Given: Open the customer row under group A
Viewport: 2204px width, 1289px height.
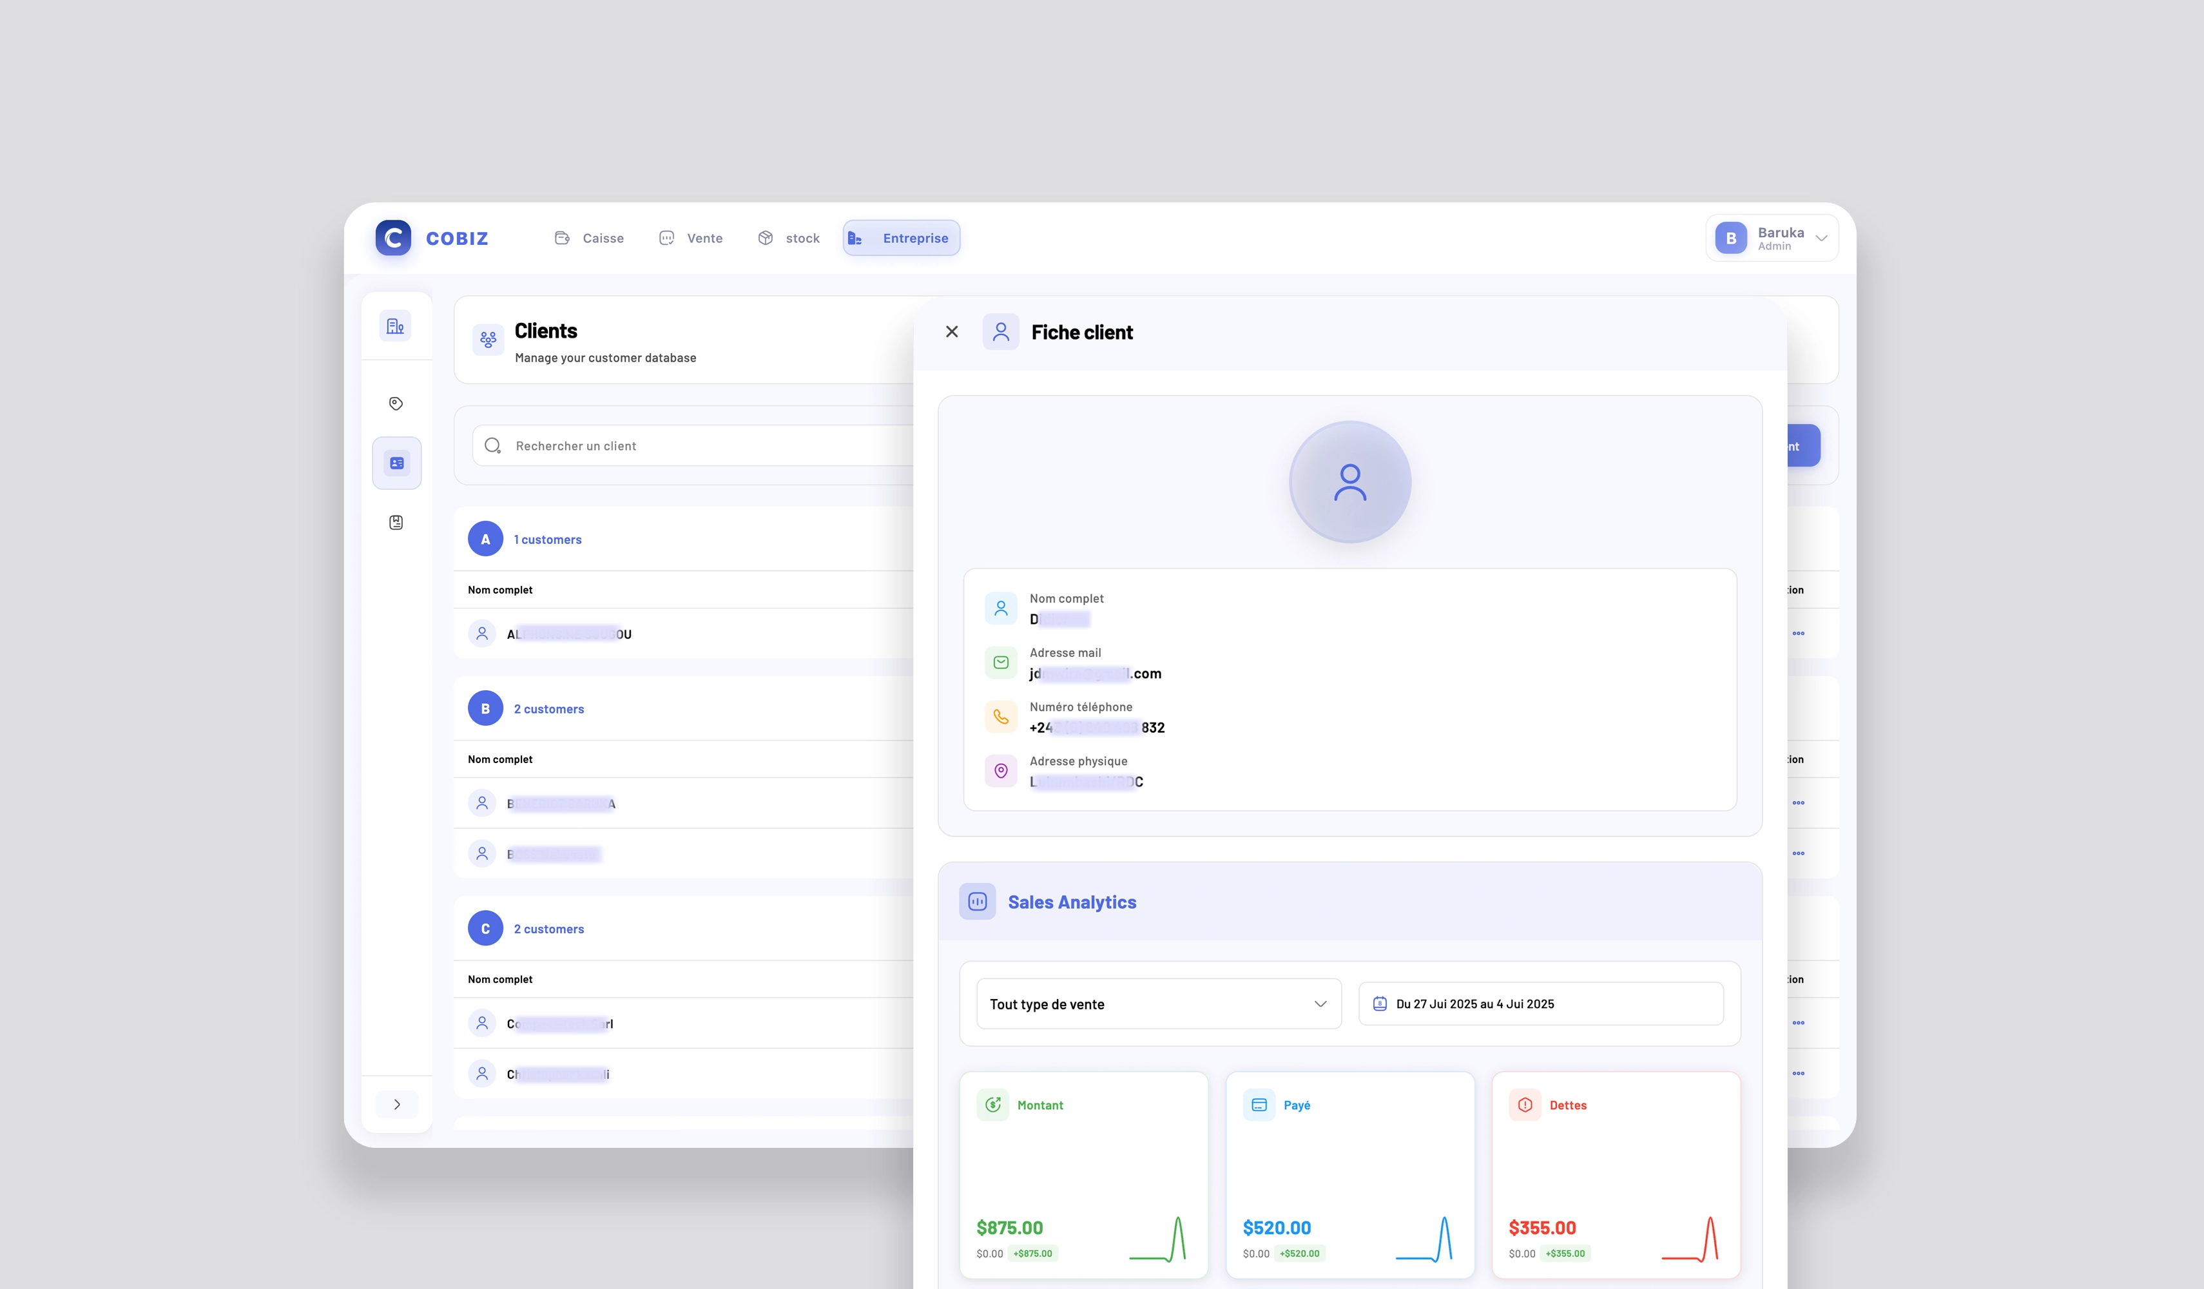Looking at the screenshot, I should (x=683, y=633).
